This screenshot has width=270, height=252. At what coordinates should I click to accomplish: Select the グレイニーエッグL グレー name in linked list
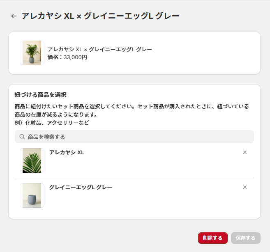81,187
